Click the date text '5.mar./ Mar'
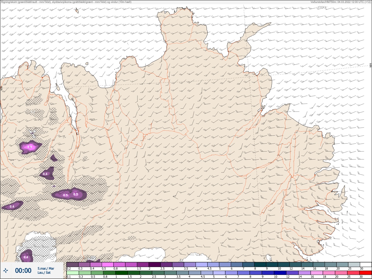 click(46, 268)
